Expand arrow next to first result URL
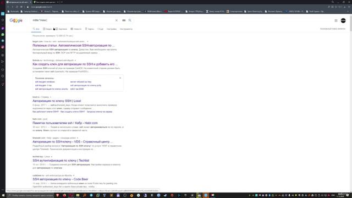This screenshot has width=352, height=198. 87,42
